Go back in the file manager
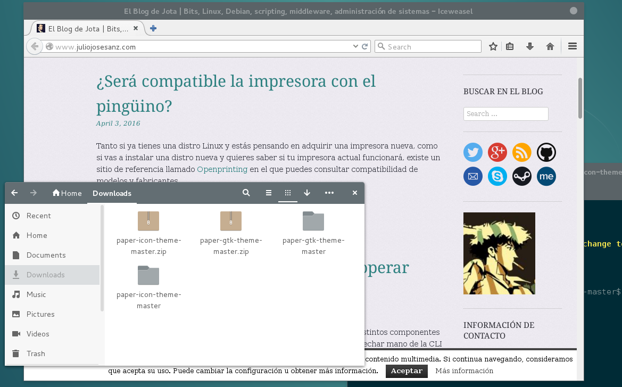The width and height of the screenshot is (622, 387). point(15,193)
